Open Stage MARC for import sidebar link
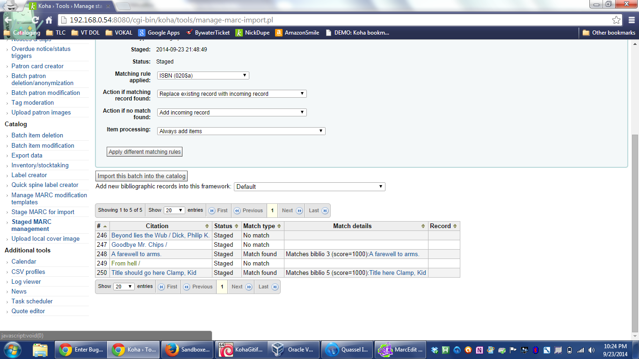The height and width of the screenshot is (359, 639). [x=43, y=212]
